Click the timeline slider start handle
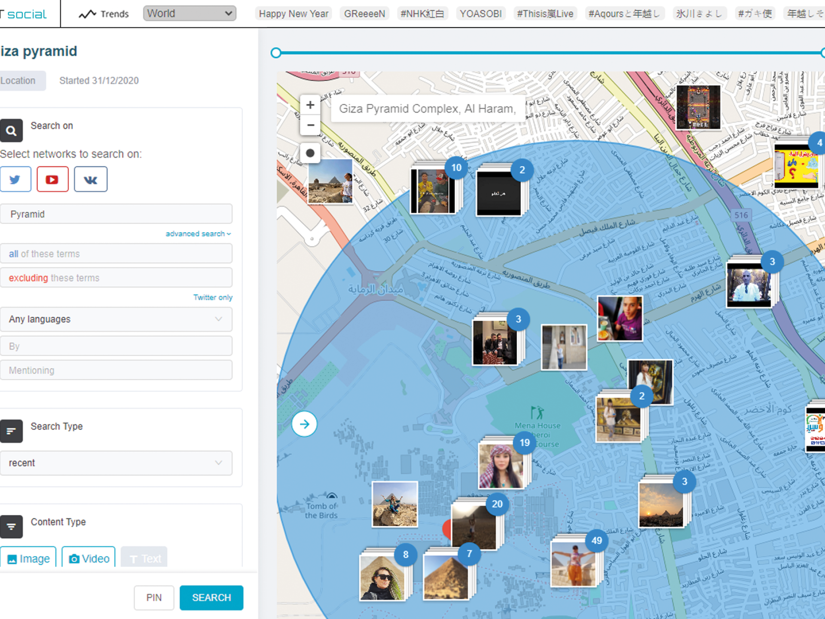The image size is (825, 619). tap(276, 53)
